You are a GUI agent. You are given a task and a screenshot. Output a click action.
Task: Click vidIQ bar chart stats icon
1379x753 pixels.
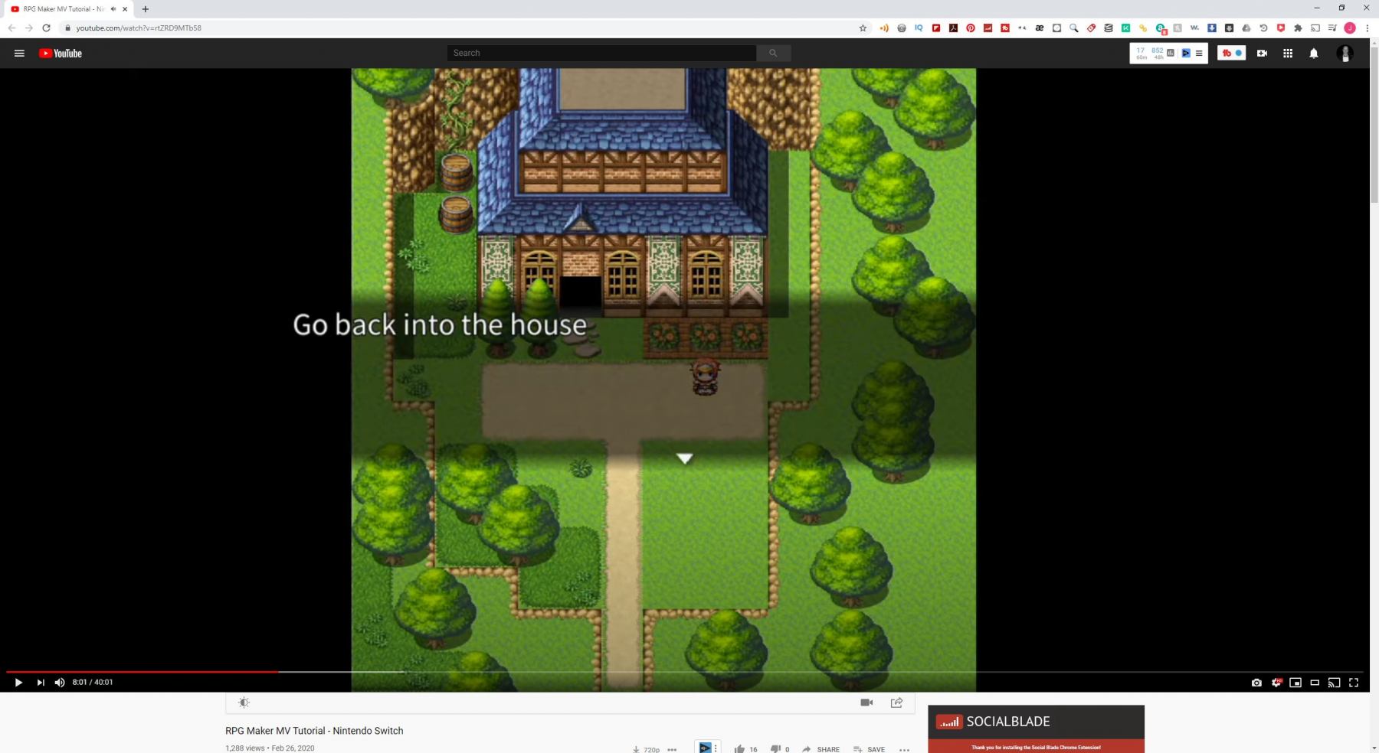[x=1170, y=53]
